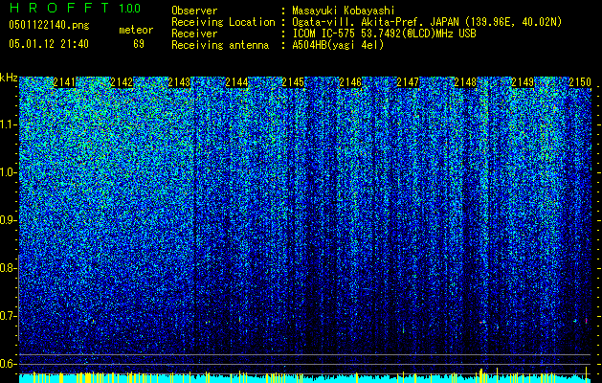Select observer name Masayuki Kobayashi
602x383 pixels.
pyautogui.click(x=344, y=11)
